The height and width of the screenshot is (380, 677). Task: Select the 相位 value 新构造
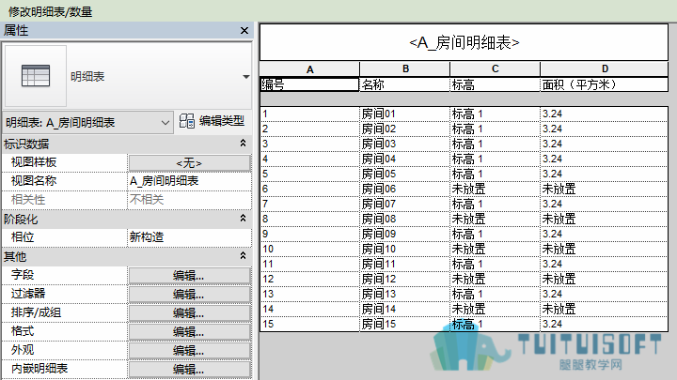[190, 237]
